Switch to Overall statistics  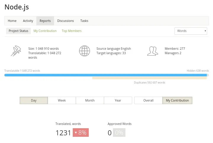[148, 100]
